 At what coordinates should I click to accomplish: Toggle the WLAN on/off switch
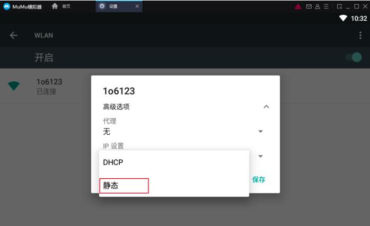click(354, 57)
